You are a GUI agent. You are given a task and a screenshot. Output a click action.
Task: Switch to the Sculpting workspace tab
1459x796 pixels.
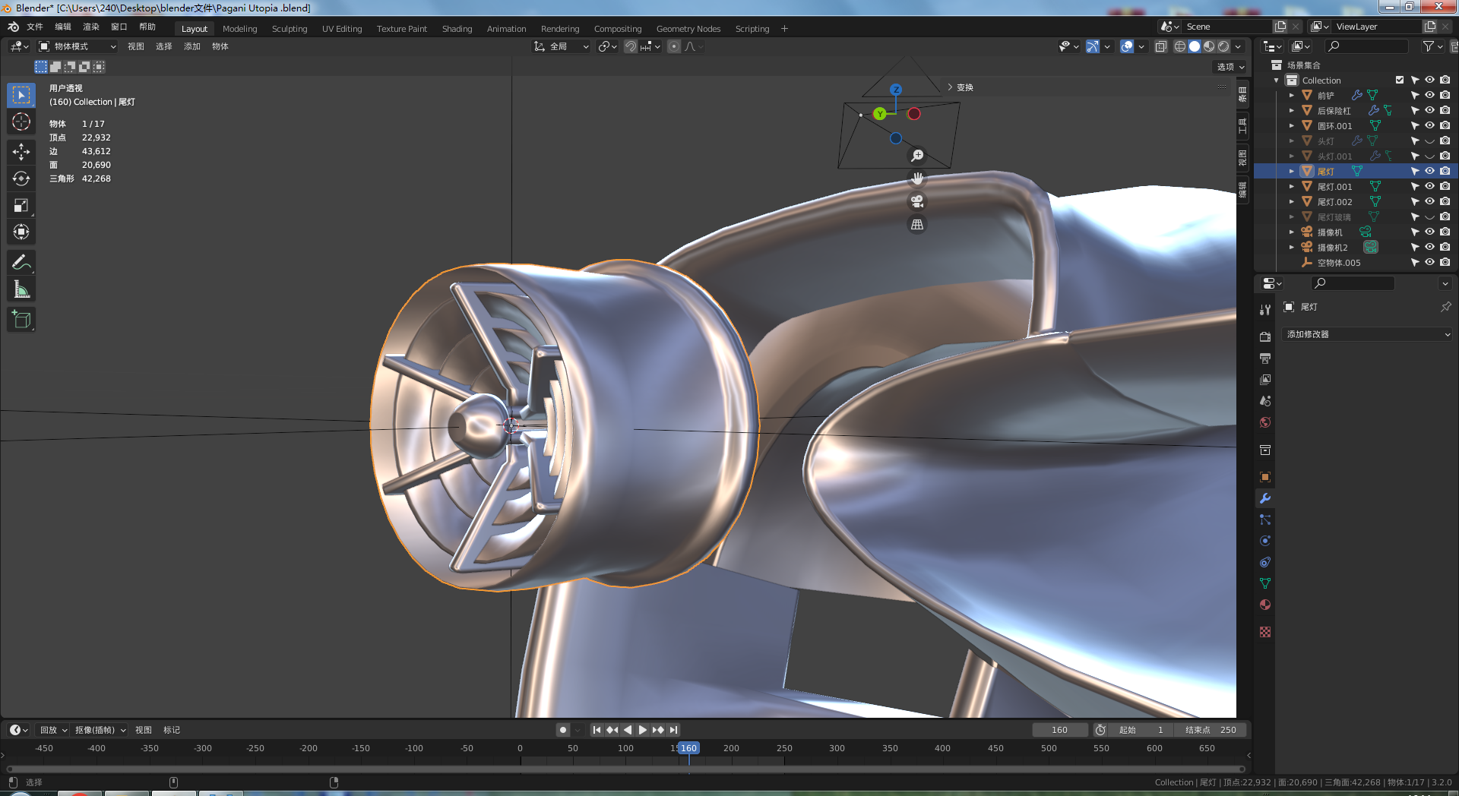[290, 29]
